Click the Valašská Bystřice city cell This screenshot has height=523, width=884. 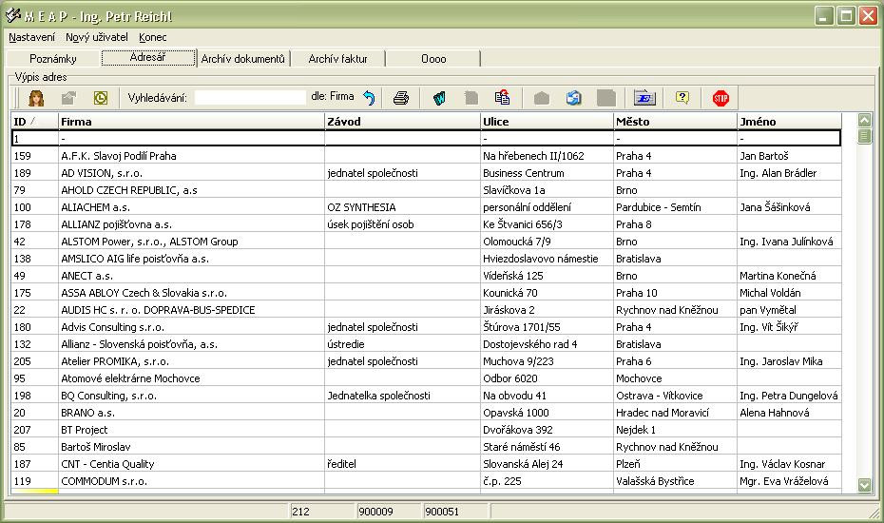676,481
